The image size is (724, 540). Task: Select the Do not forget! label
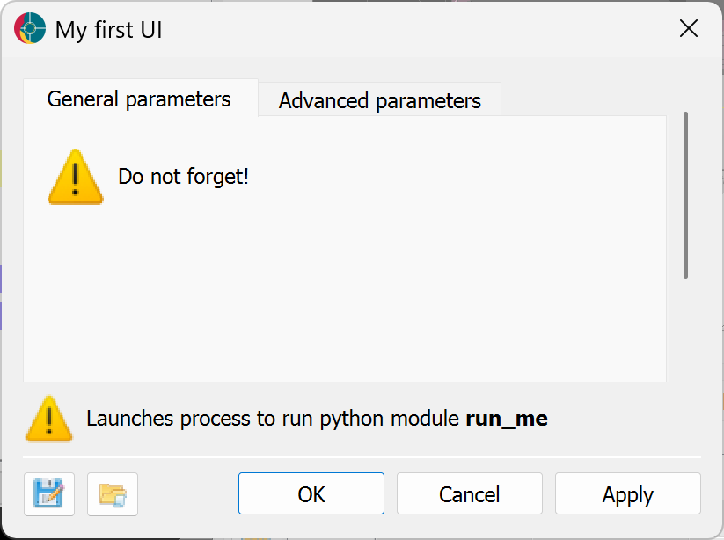[x=183, y=176]
